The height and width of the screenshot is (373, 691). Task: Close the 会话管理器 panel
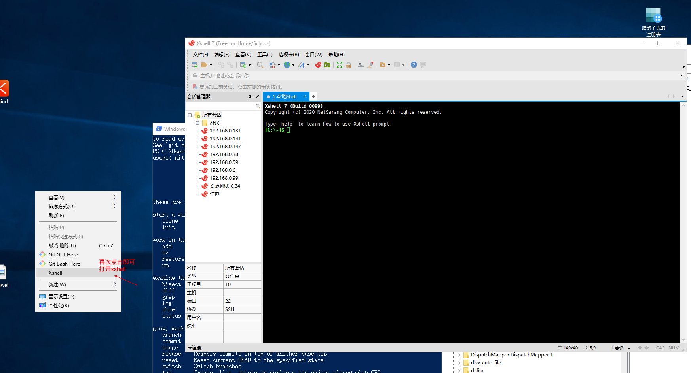coord(257,97)
